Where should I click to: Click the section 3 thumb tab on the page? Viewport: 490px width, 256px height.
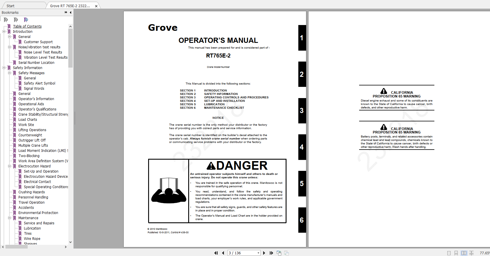pos(302,111)
